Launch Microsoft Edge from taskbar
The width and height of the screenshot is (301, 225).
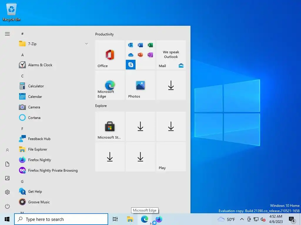tap(145, 219)
